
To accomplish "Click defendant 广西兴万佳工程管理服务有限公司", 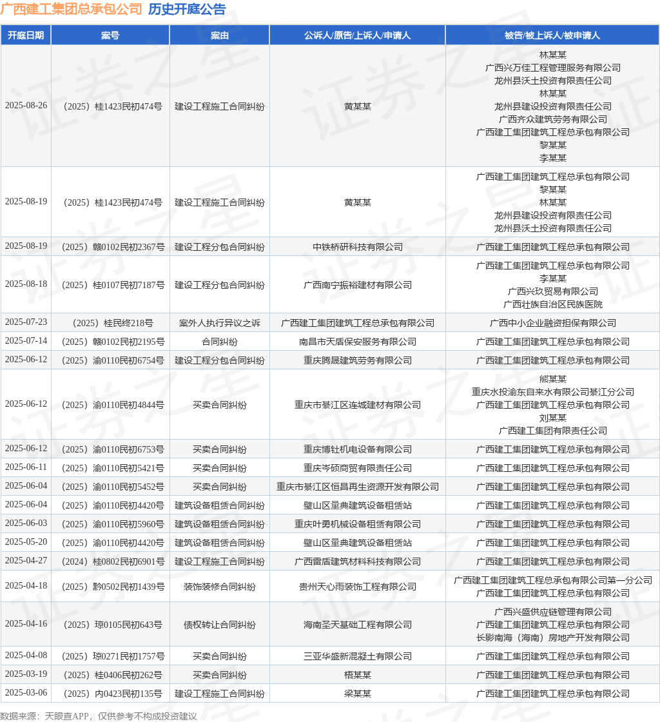I will tap(553, 68).
